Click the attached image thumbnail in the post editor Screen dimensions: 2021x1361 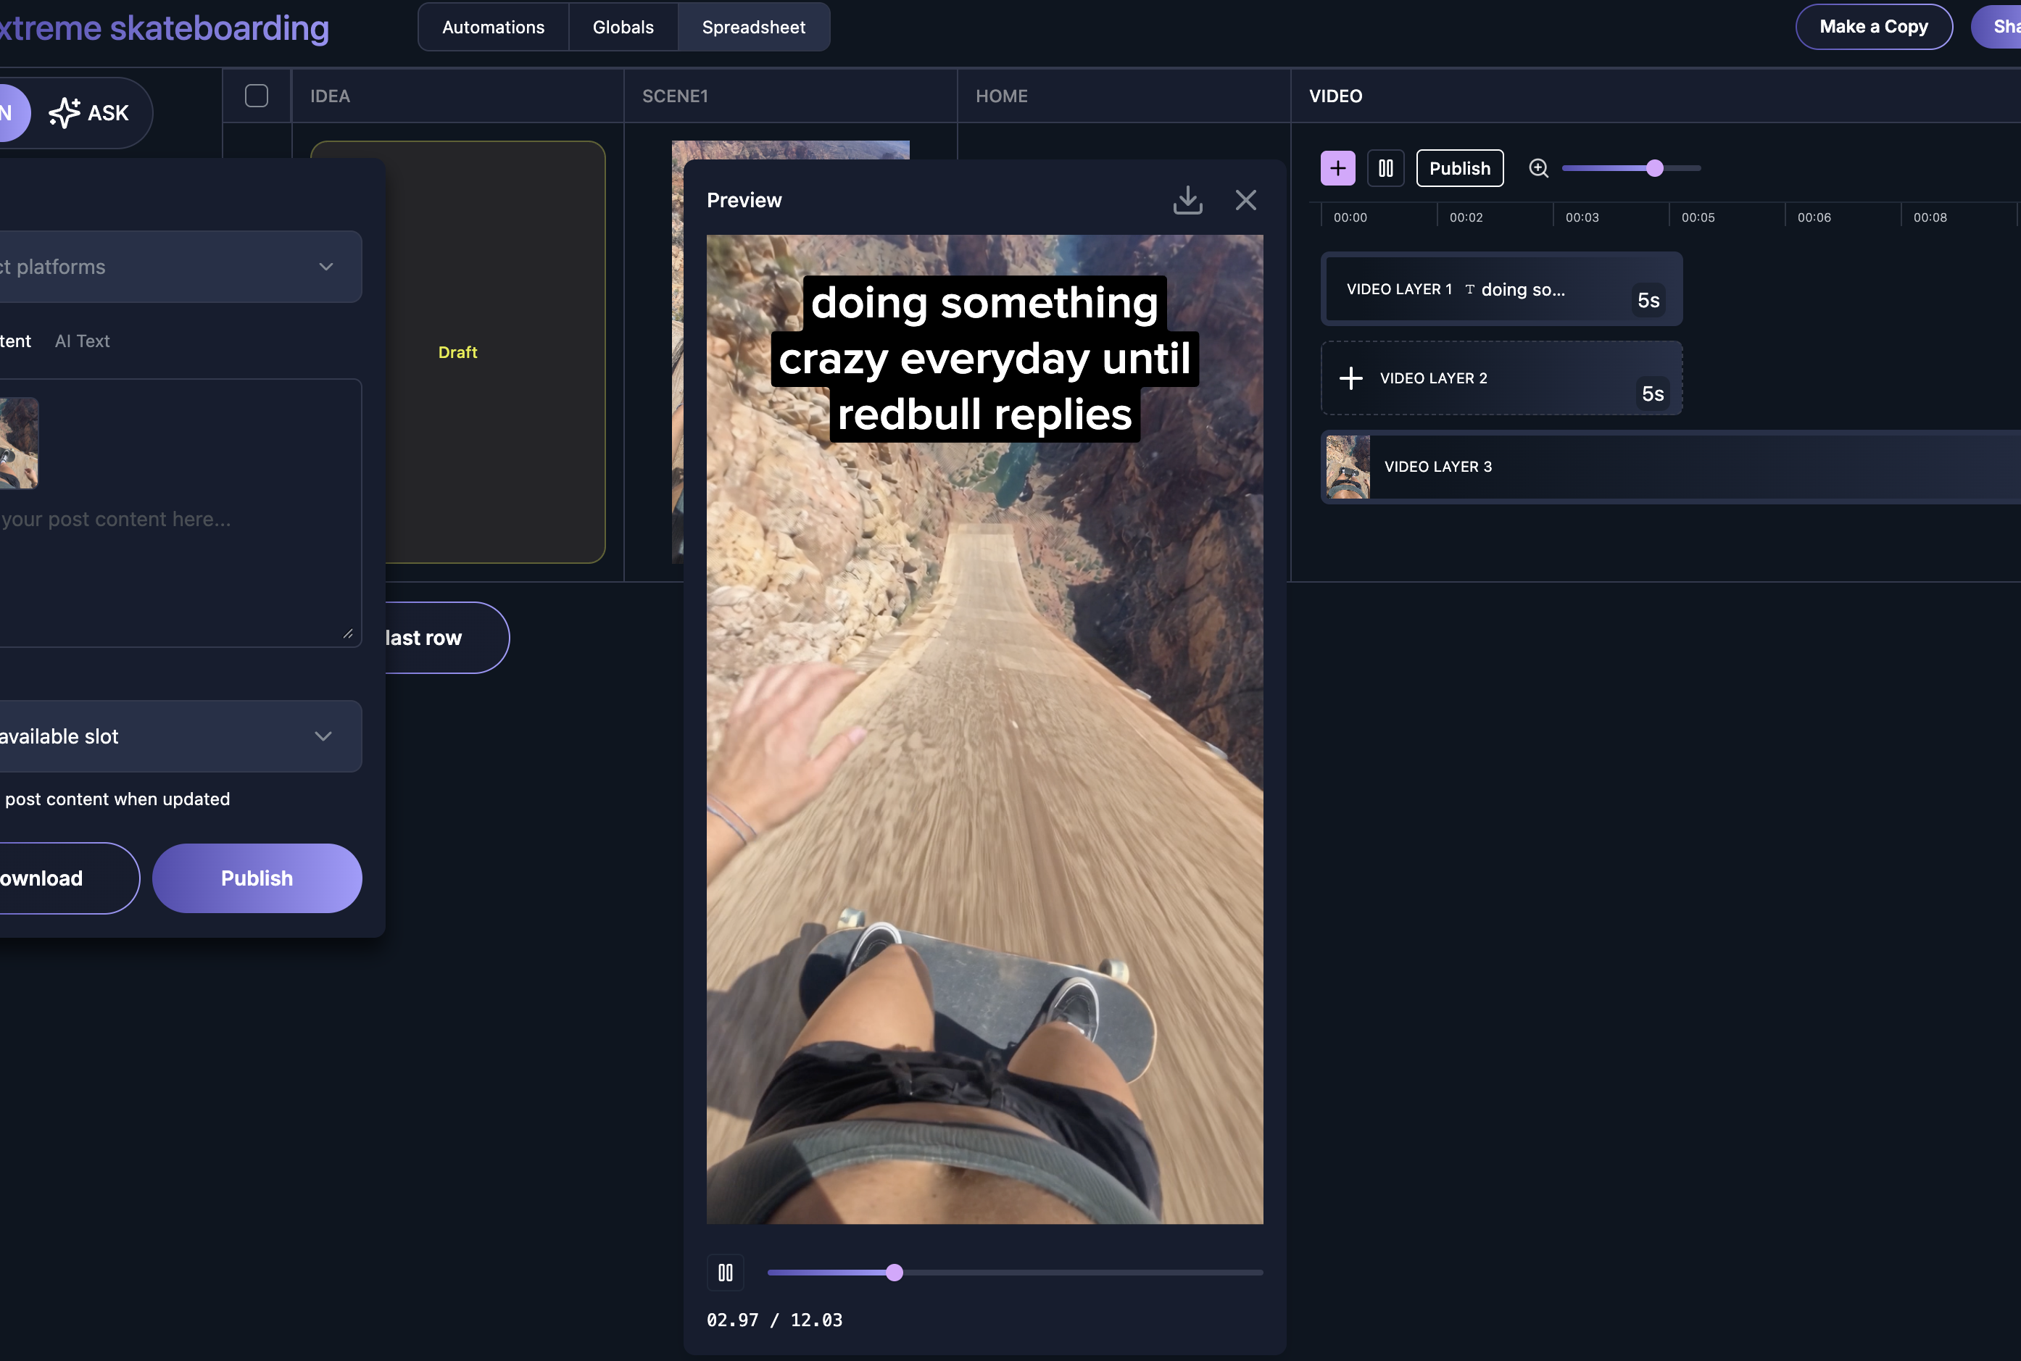(x=18, y=443)
